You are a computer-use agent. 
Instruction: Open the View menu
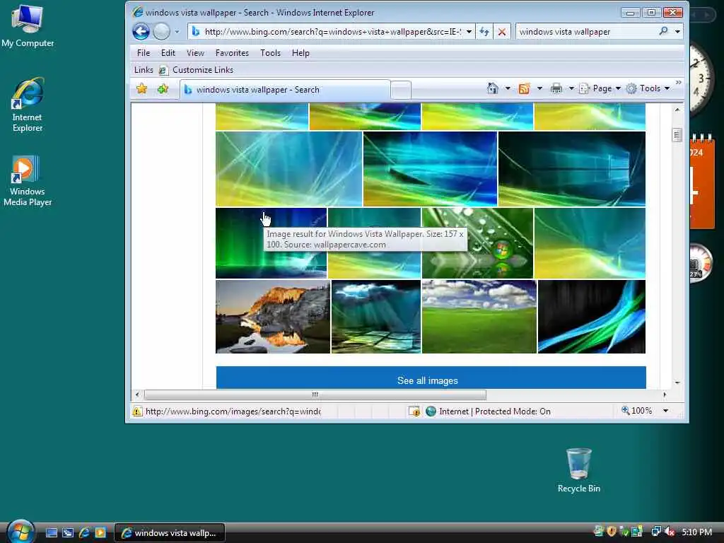tap(195, 53)
